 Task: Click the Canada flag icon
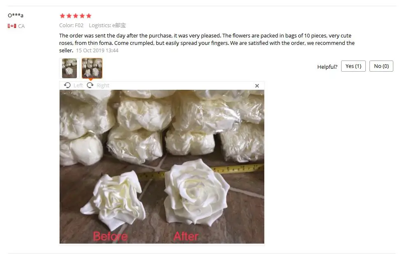[x=12, y=26]
